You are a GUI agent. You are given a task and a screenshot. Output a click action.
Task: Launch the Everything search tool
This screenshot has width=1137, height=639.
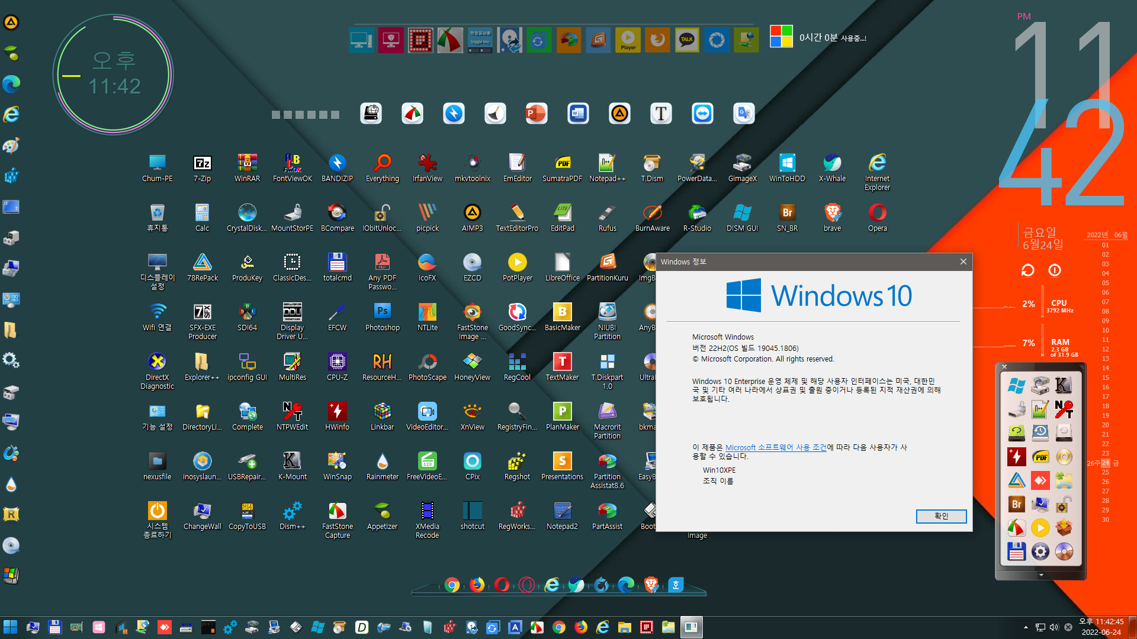(382, 168)
